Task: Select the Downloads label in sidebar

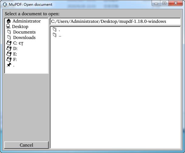Action: [24, 37]
